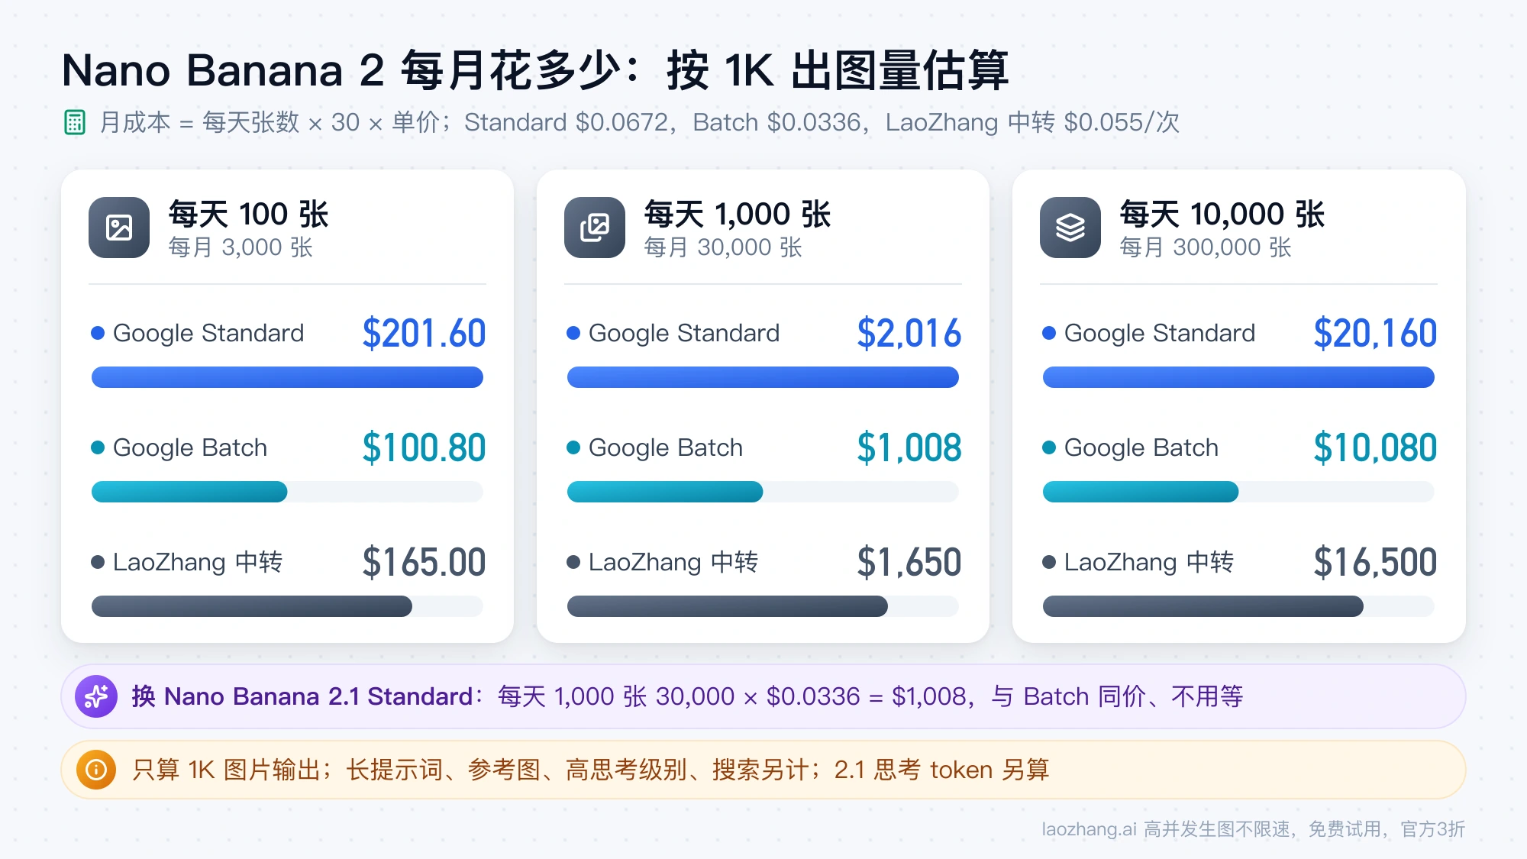This screenshot has width=1527, height=859.
Task: Click the $10,080 price value
Action: [x=1375, y=448]
